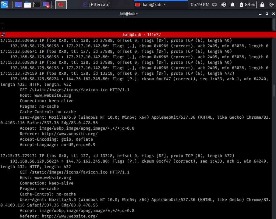The height and width of the screenshot is (219, 276).
Task: Click the 17:15:33.638380 packet line
Action: coord(116,62)
